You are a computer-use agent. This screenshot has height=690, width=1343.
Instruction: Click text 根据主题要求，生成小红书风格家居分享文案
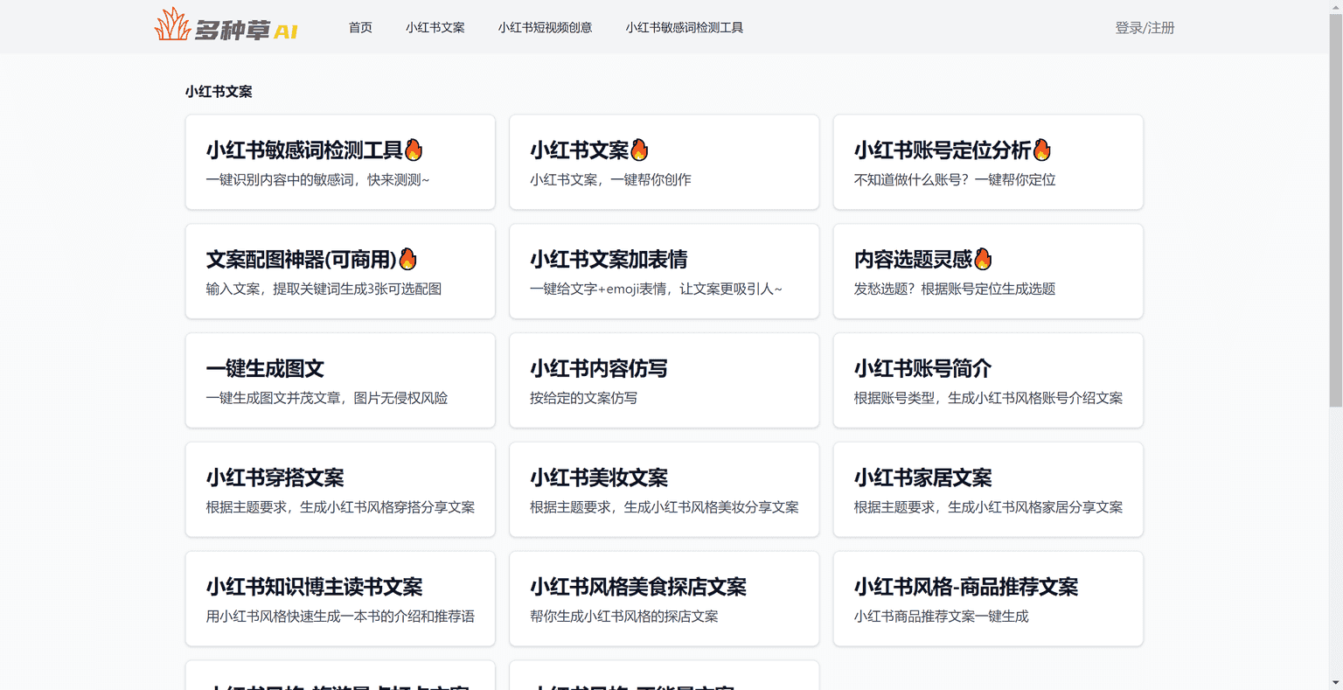point(988,507)
